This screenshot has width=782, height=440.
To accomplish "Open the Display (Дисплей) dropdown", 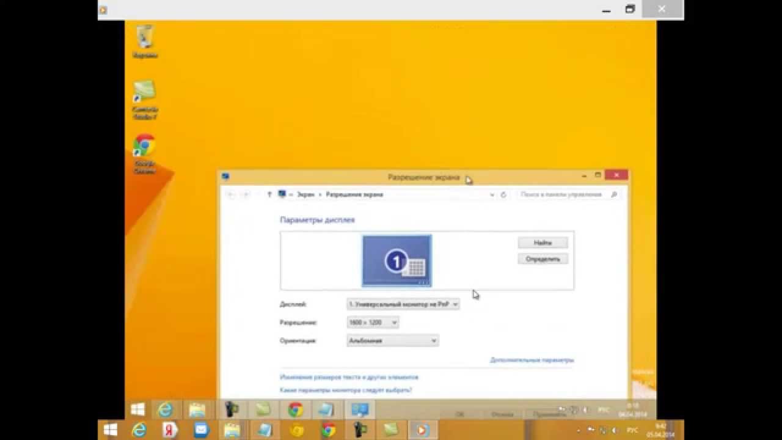I will pos(403,304).
